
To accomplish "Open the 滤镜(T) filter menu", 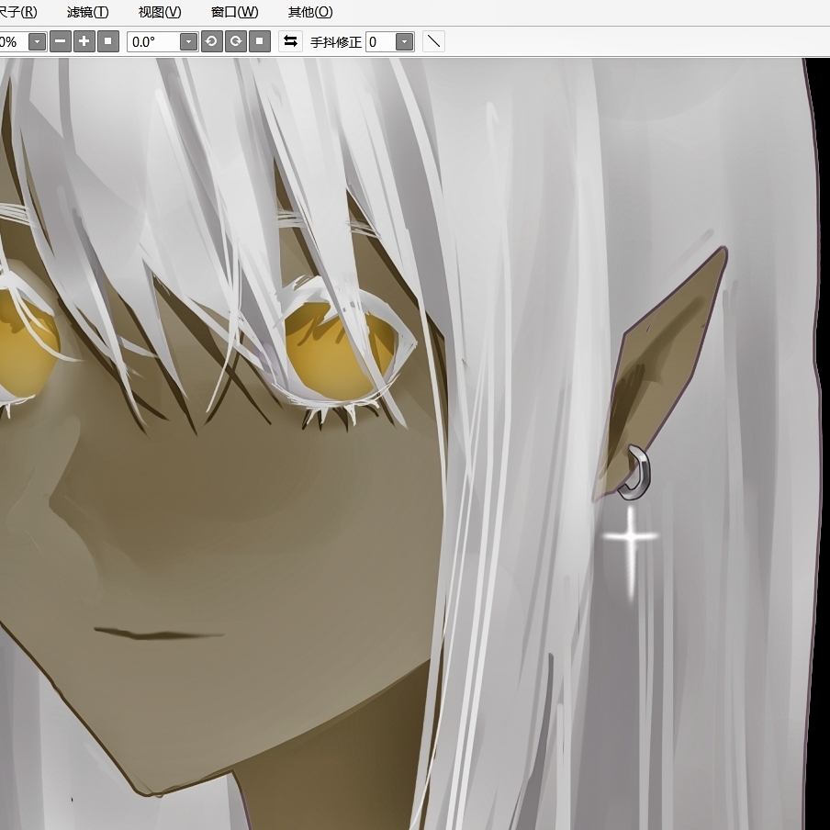I will (87, 12).
